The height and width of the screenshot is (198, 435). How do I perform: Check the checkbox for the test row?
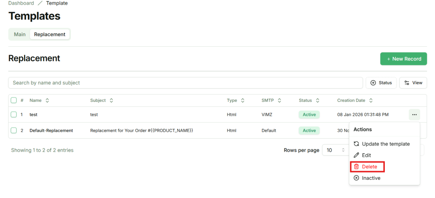14,114
